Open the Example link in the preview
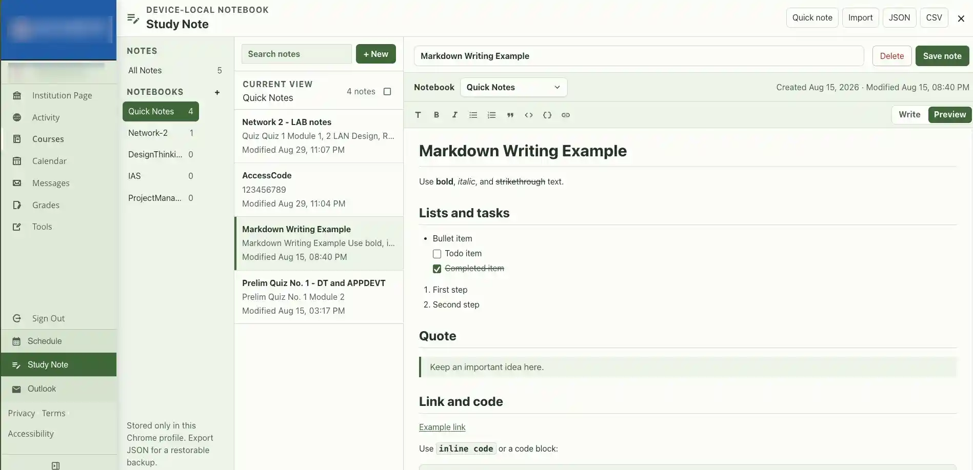The image size is (973, 470). (442, 427)
